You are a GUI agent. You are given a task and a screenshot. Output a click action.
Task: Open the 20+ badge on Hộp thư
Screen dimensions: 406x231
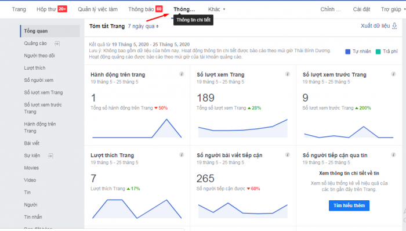click(x=62, y=9)
